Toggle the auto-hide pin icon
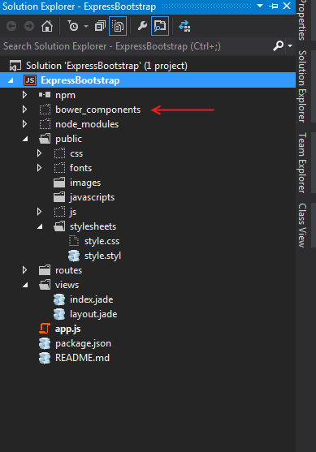The image size is (316, 452). (x=274, y=6)
